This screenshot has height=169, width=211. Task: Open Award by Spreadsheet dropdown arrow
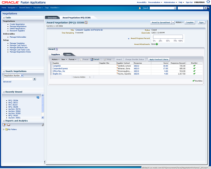click(173, 22)
